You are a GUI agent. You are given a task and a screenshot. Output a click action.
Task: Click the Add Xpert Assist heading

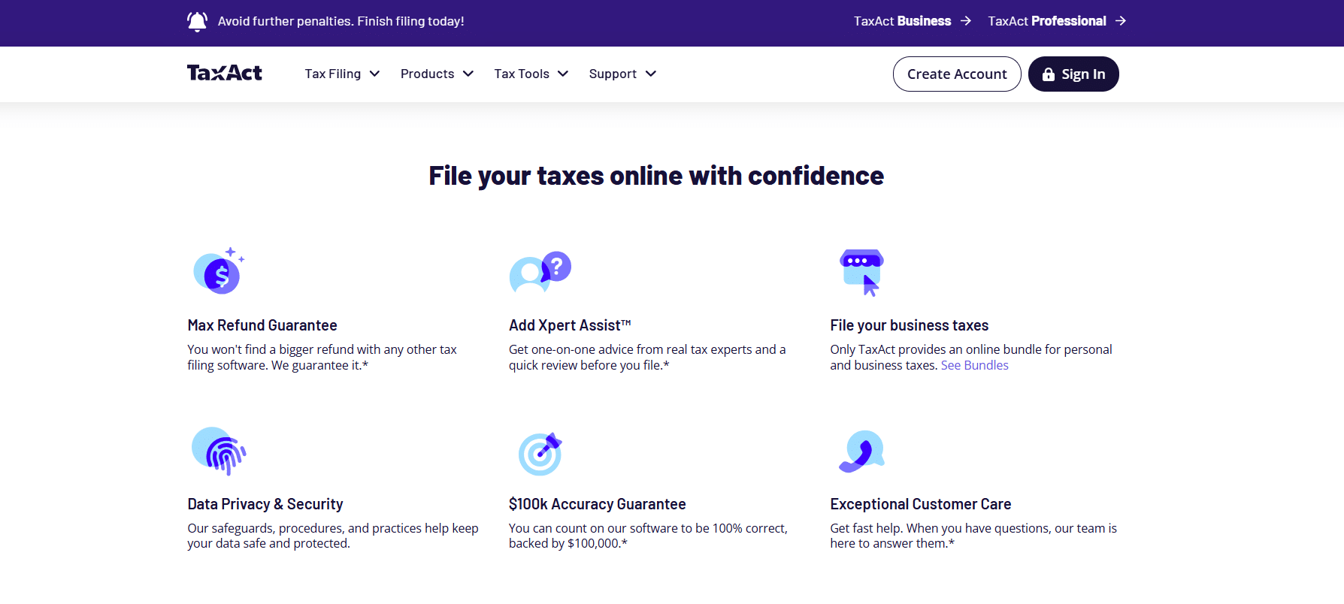570,325
